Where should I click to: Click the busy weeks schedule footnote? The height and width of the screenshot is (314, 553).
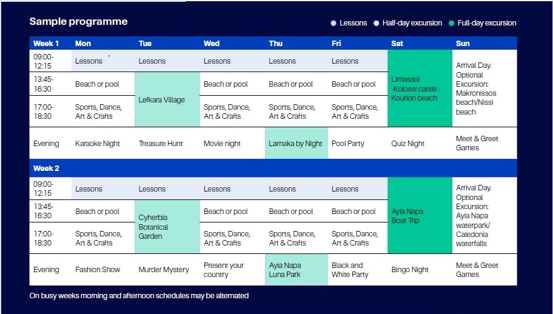coord(139,296)
